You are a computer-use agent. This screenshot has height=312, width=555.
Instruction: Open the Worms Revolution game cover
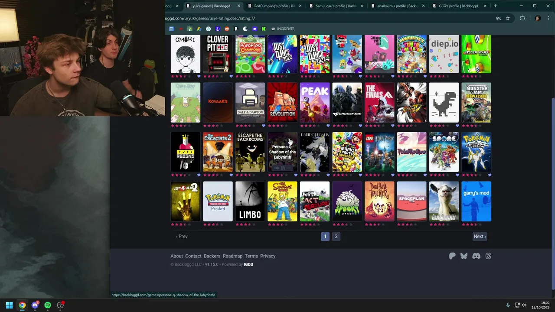tap(282, 103)
